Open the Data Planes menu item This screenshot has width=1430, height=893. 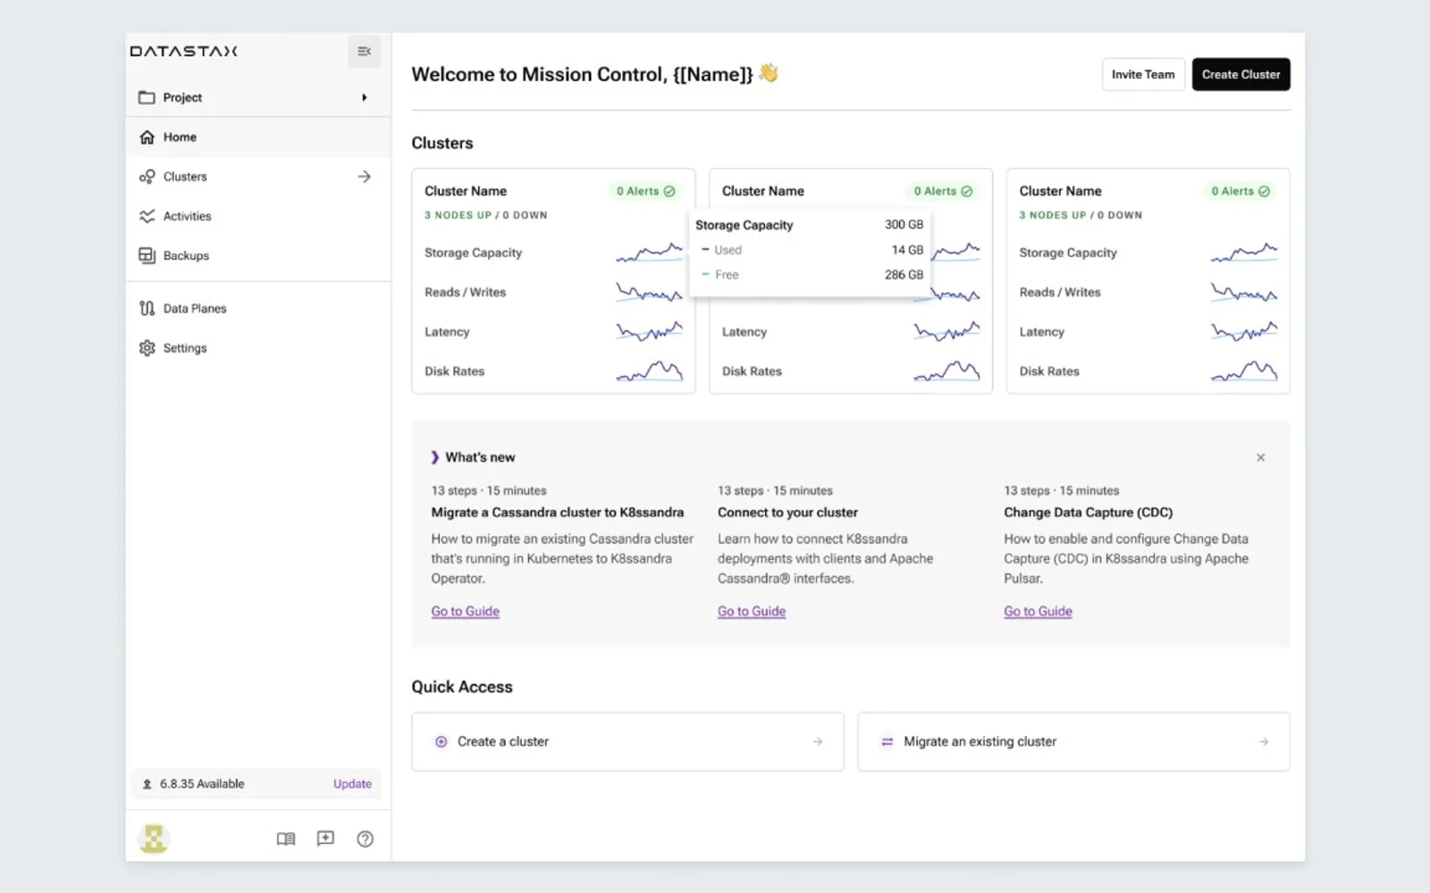258,308
